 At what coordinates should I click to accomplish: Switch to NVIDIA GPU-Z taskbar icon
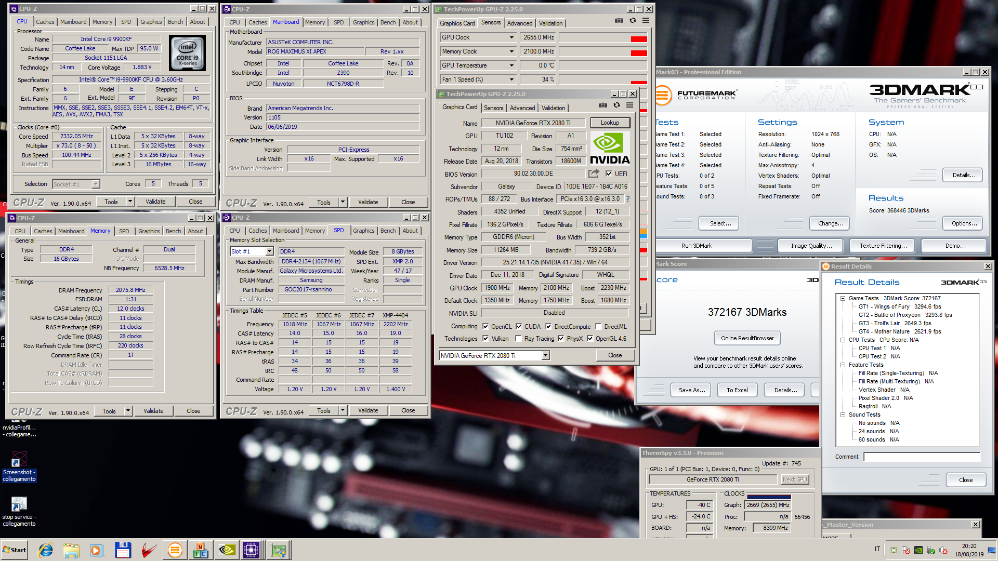[x=227, y=550]
